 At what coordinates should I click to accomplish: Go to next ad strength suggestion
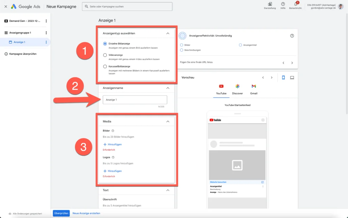coord(292,63)
